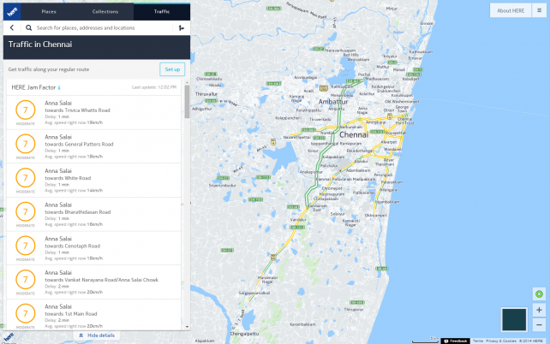Click the Traffic in Chennai heading
Image resolution: width=550 pixels, height=344 pixels.
[x=40, y=44]
